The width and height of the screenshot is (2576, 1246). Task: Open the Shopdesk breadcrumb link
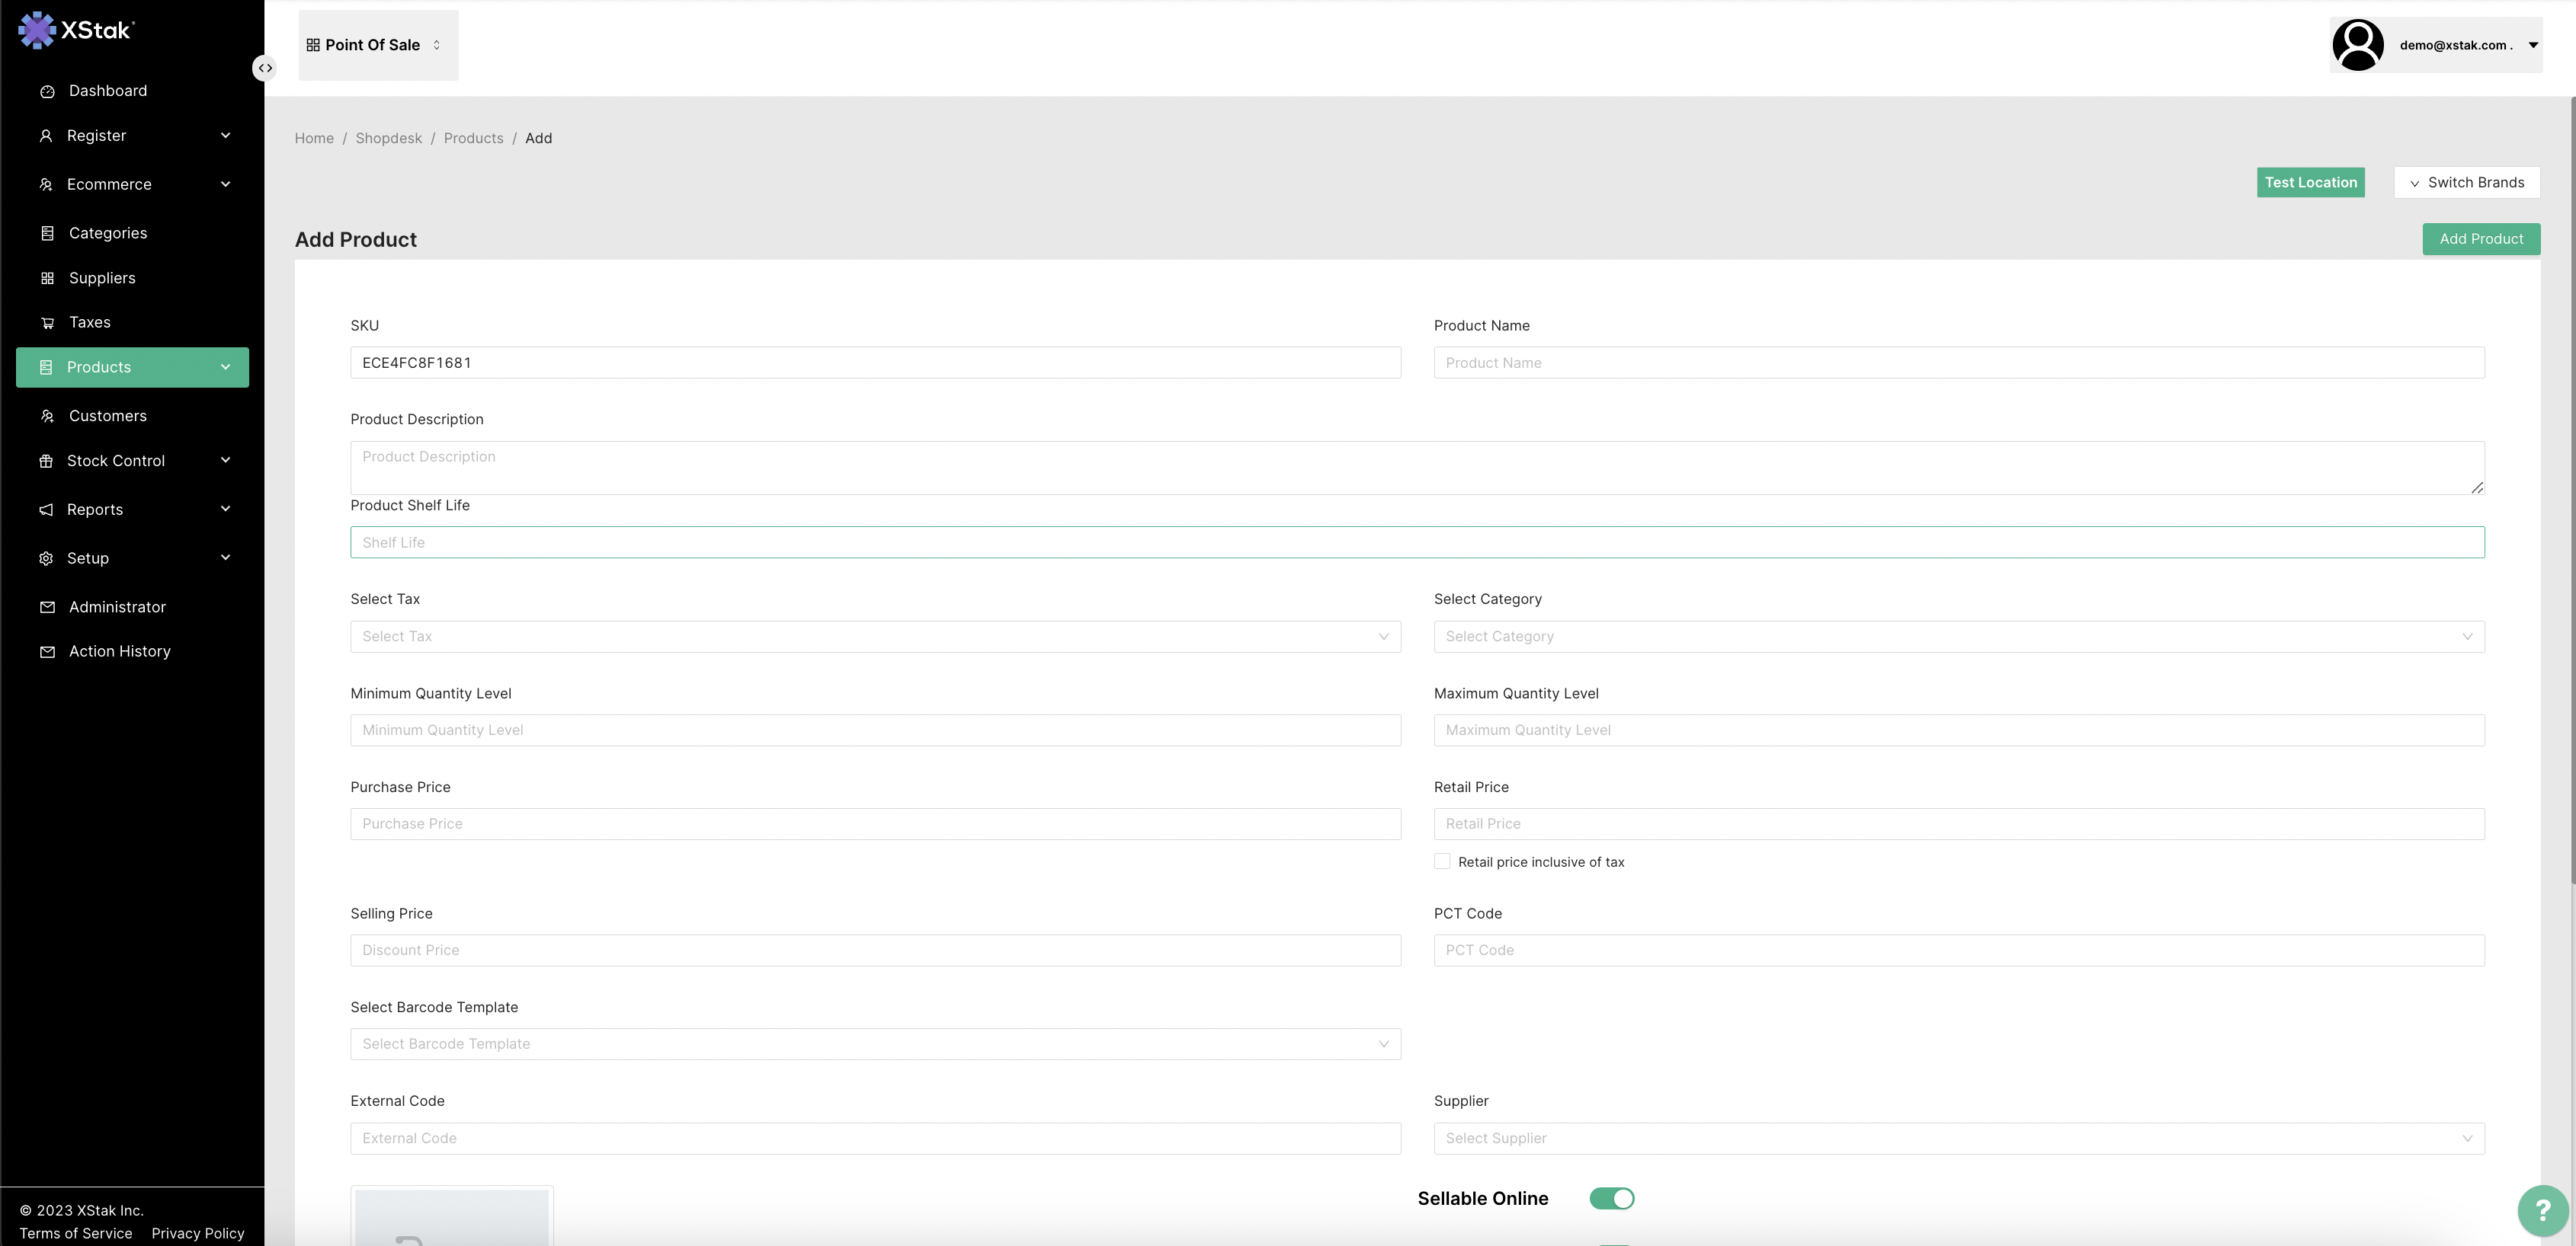388,138
